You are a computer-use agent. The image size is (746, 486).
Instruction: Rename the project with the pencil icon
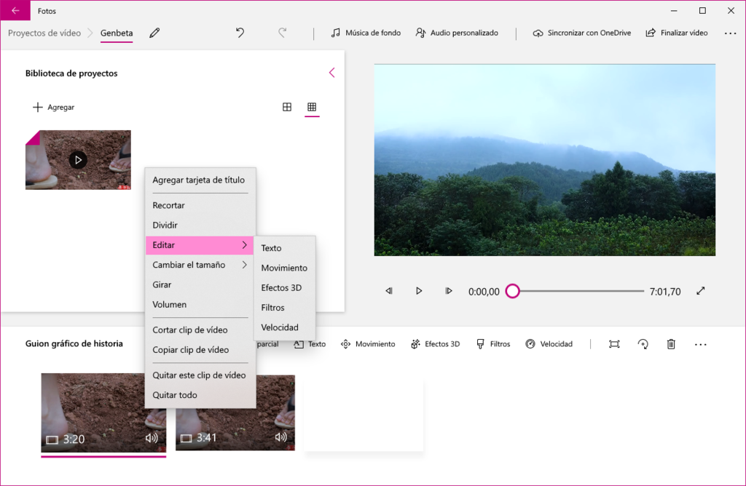pyautogui.click(x=155, y=33)
